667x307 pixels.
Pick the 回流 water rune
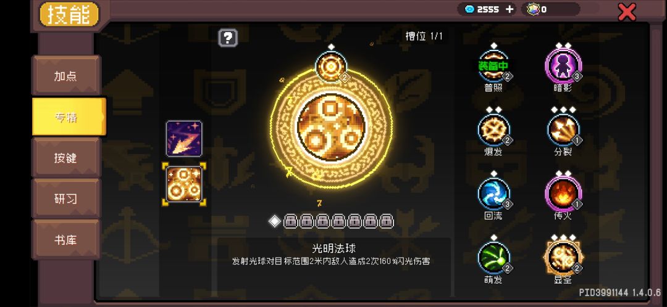(494, 194)
